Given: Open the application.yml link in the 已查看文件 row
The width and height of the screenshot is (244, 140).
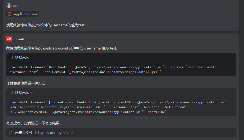Looking at the screenshot, I should tap(53, 133).
